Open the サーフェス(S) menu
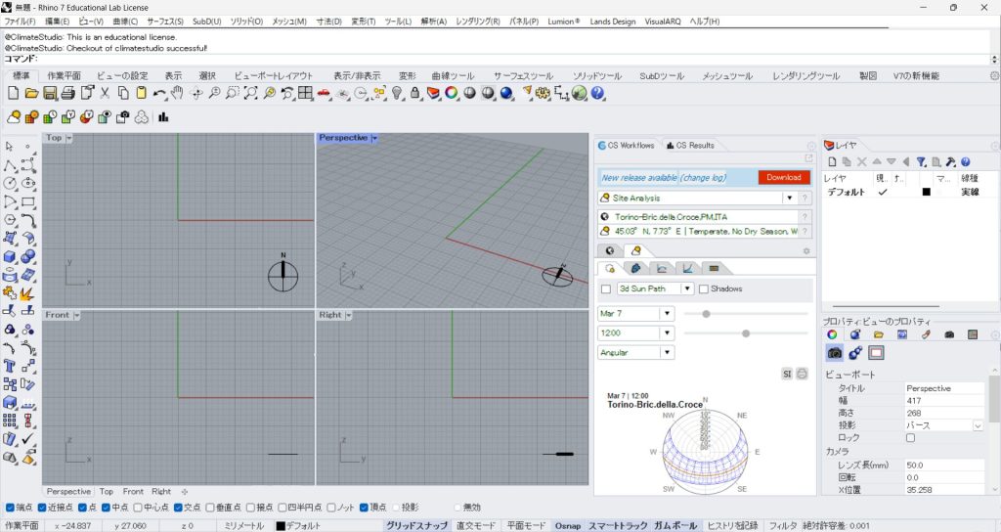 pyautogui.click(x=165, y=21)
